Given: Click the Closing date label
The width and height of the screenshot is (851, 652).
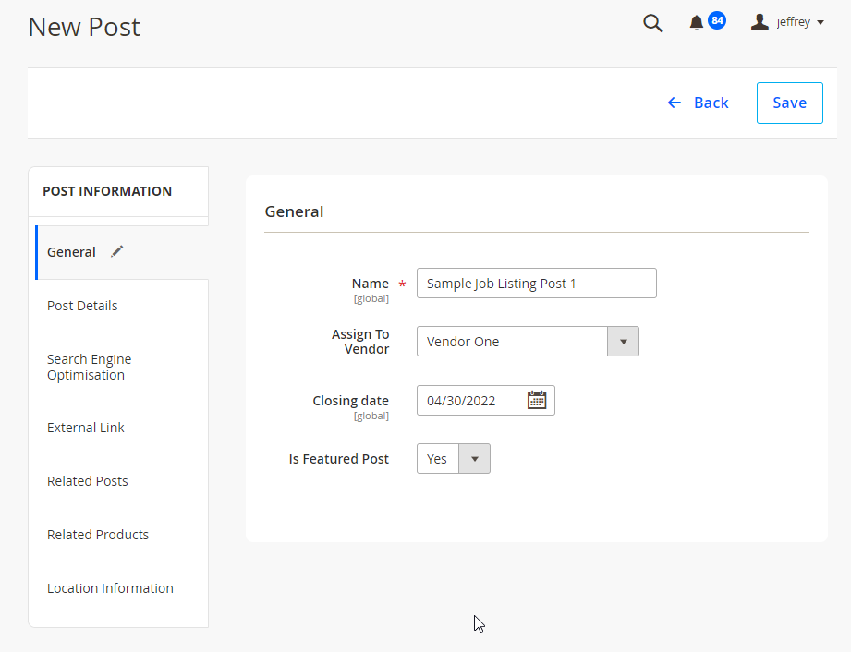Looking at the screenshot, I should pos(350,401).
